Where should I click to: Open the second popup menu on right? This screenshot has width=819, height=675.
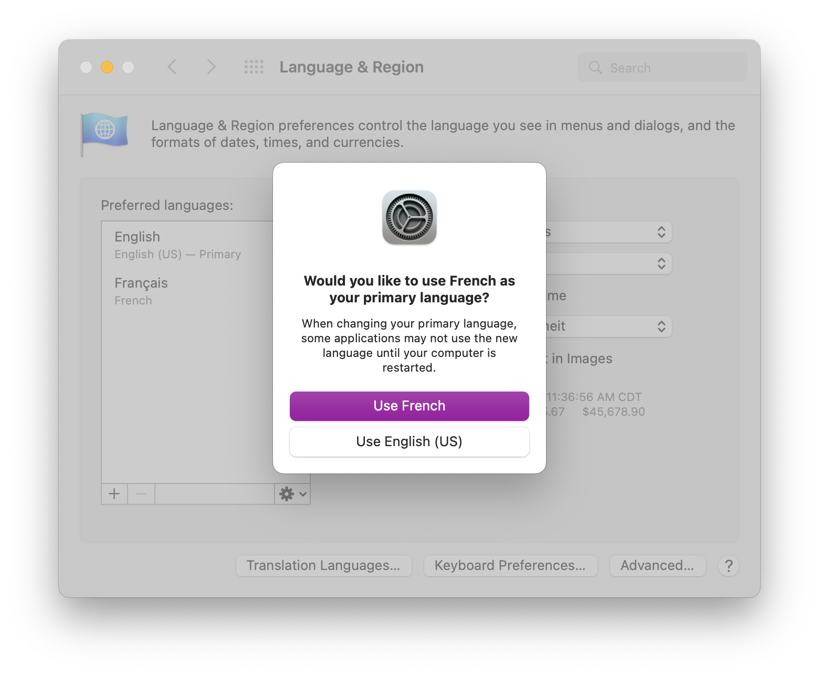tap(609, 263)
